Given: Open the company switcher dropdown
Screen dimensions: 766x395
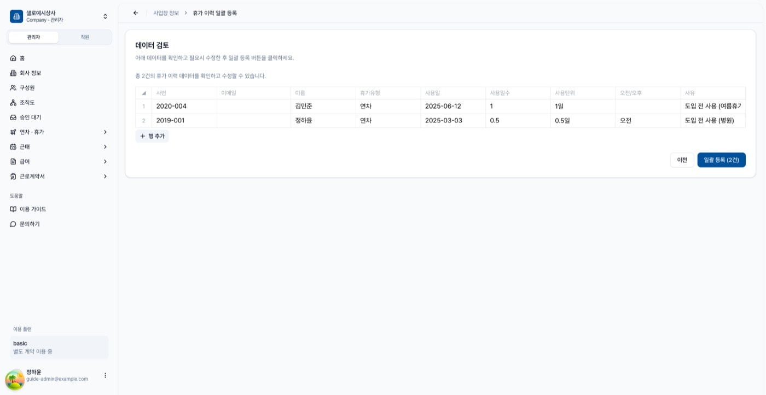Looking at the screenshot, I should 105,16.
